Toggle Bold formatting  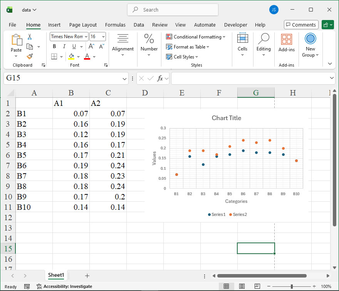[x=54, y=47]
